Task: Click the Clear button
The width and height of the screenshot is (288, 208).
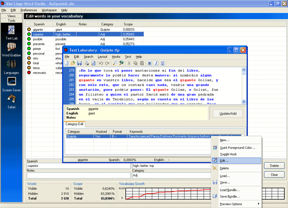Action: click(x=274, y=175)
